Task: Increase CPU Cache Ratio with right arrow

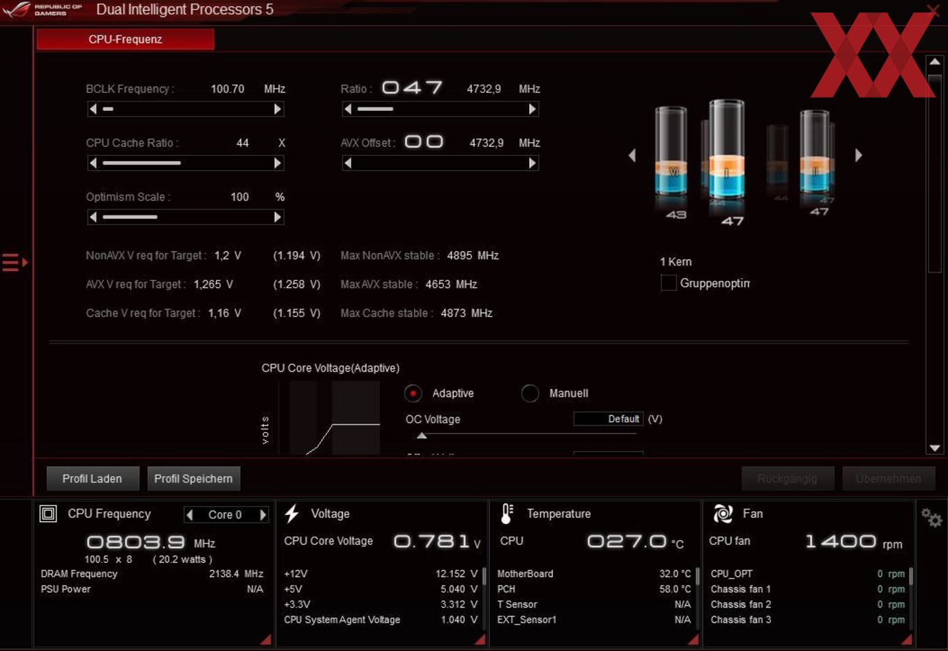Action: [x=277, y=163]
